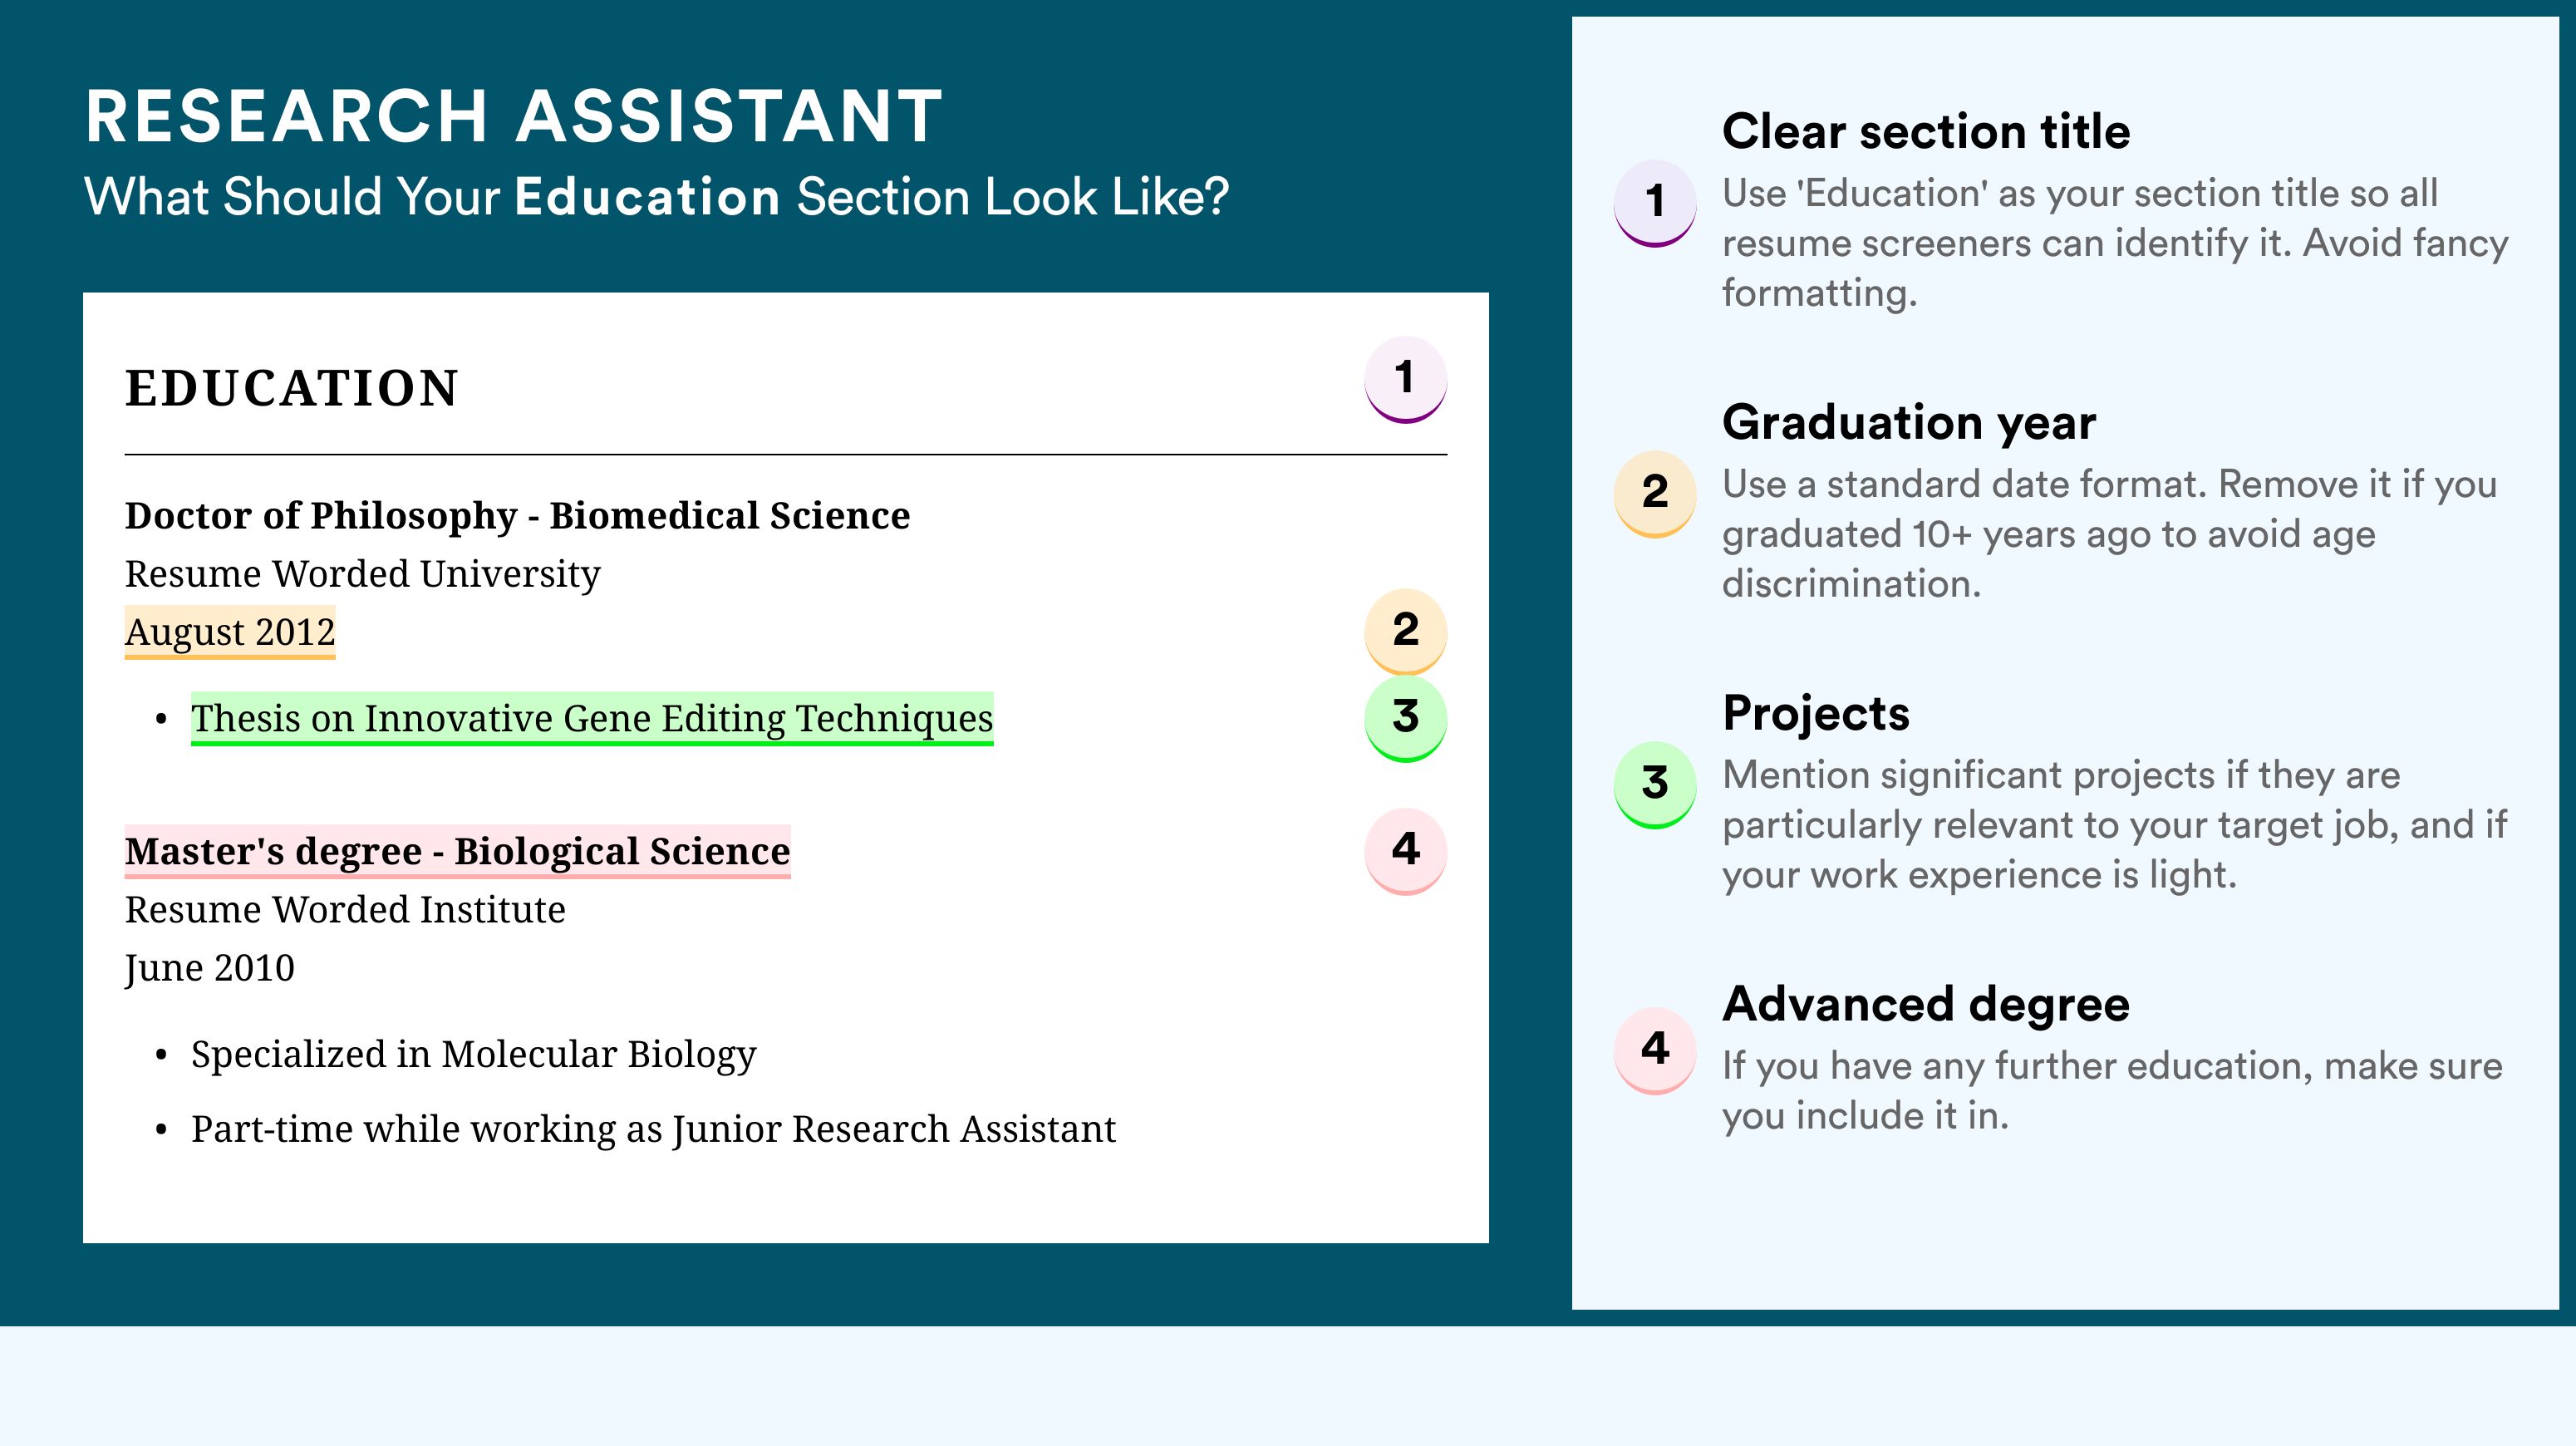Click the highlighted 'August 2012' date

(x=230, y=633)
